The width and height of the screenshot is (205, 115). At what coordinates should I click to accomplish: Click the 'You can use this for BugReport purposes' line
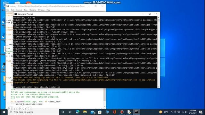tap(35, 97)
